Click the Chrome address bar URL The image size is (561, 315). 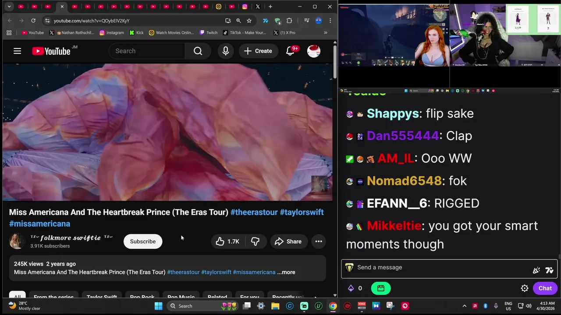point(92,21)
